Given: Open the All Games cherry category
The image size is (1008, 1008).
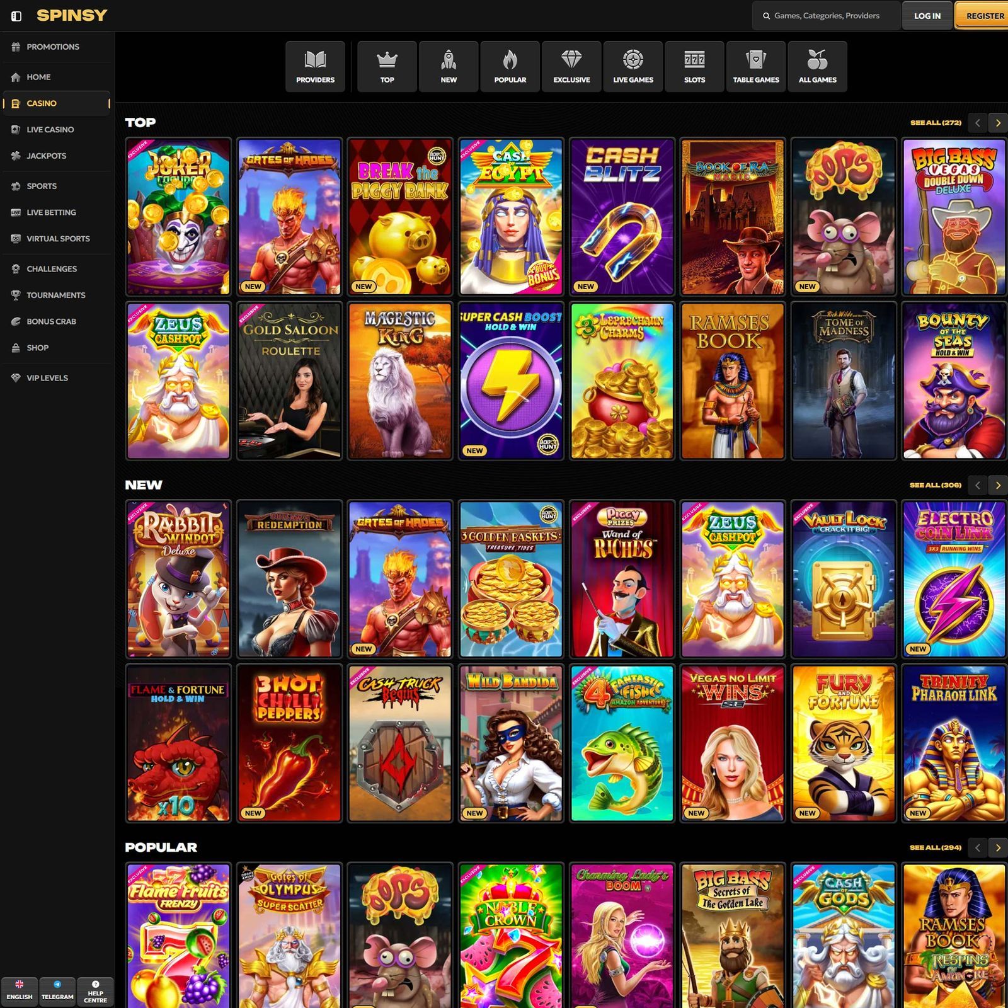Looking at the screenshot, I should point(818,67).
